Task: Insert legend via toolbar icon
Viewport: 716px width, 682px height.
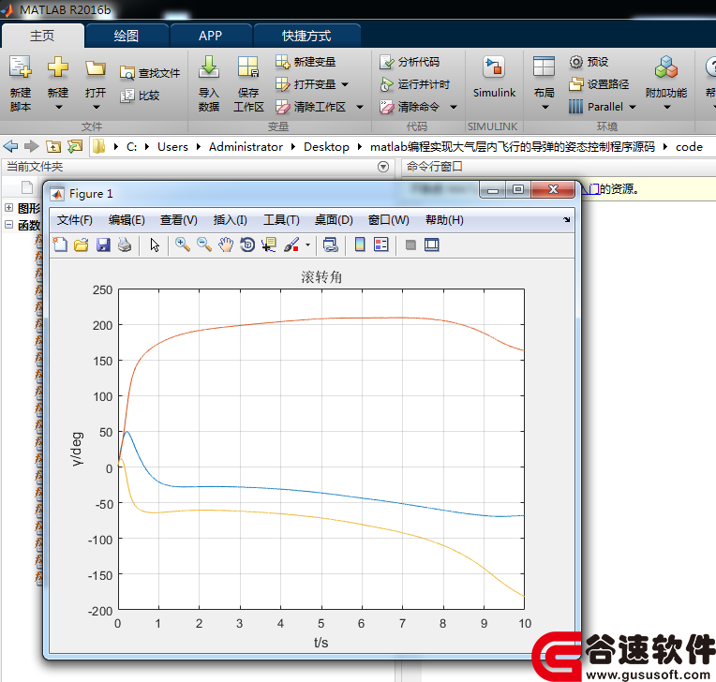Action: 380,245
